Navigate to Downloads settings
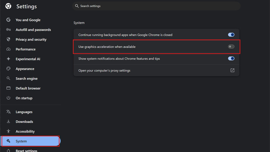This screenshot has height=152, width=270. coord(24,121)
